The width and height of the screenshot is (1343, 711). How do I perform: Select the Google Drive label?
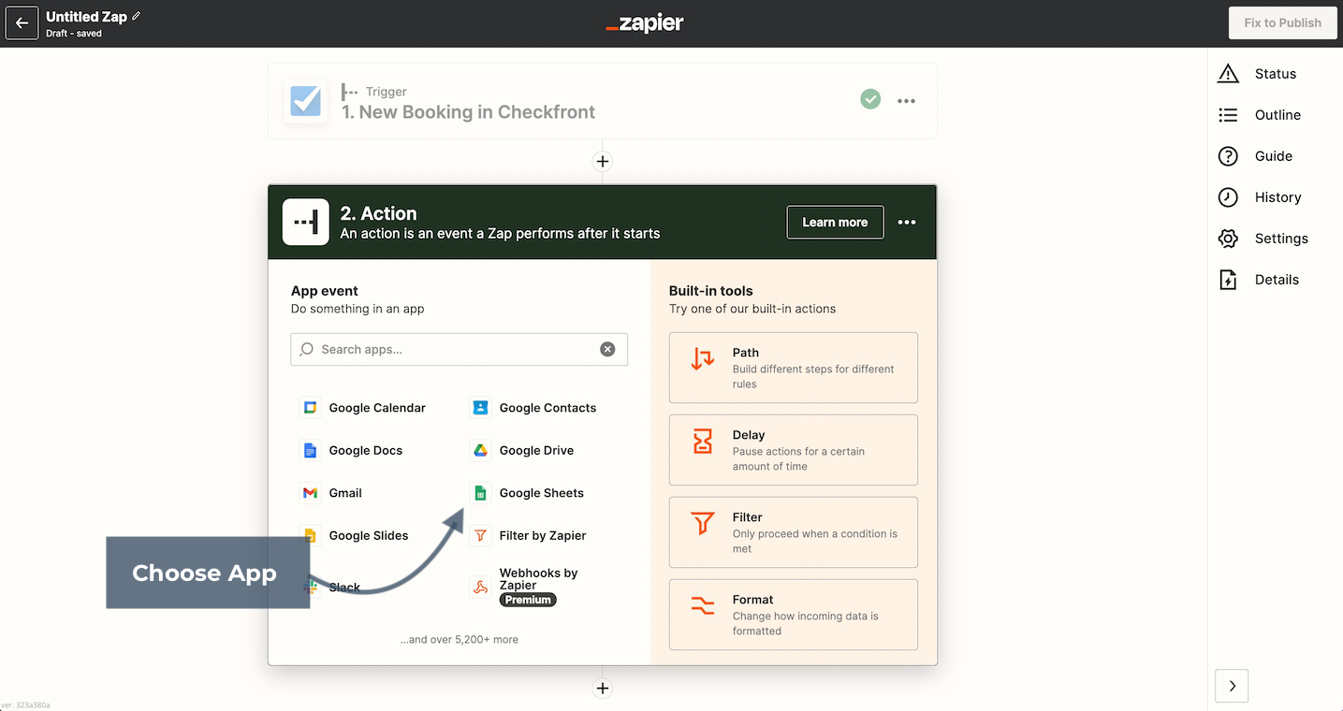[x=536, y=451]
